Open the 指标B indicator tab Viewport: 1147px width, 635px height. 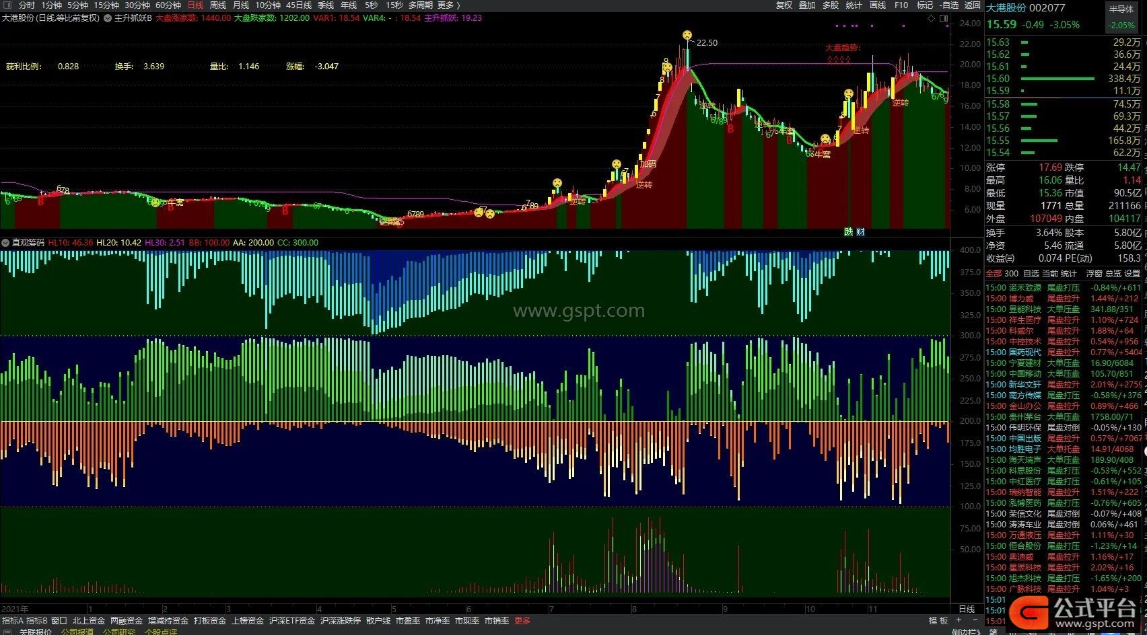[37, 621]
